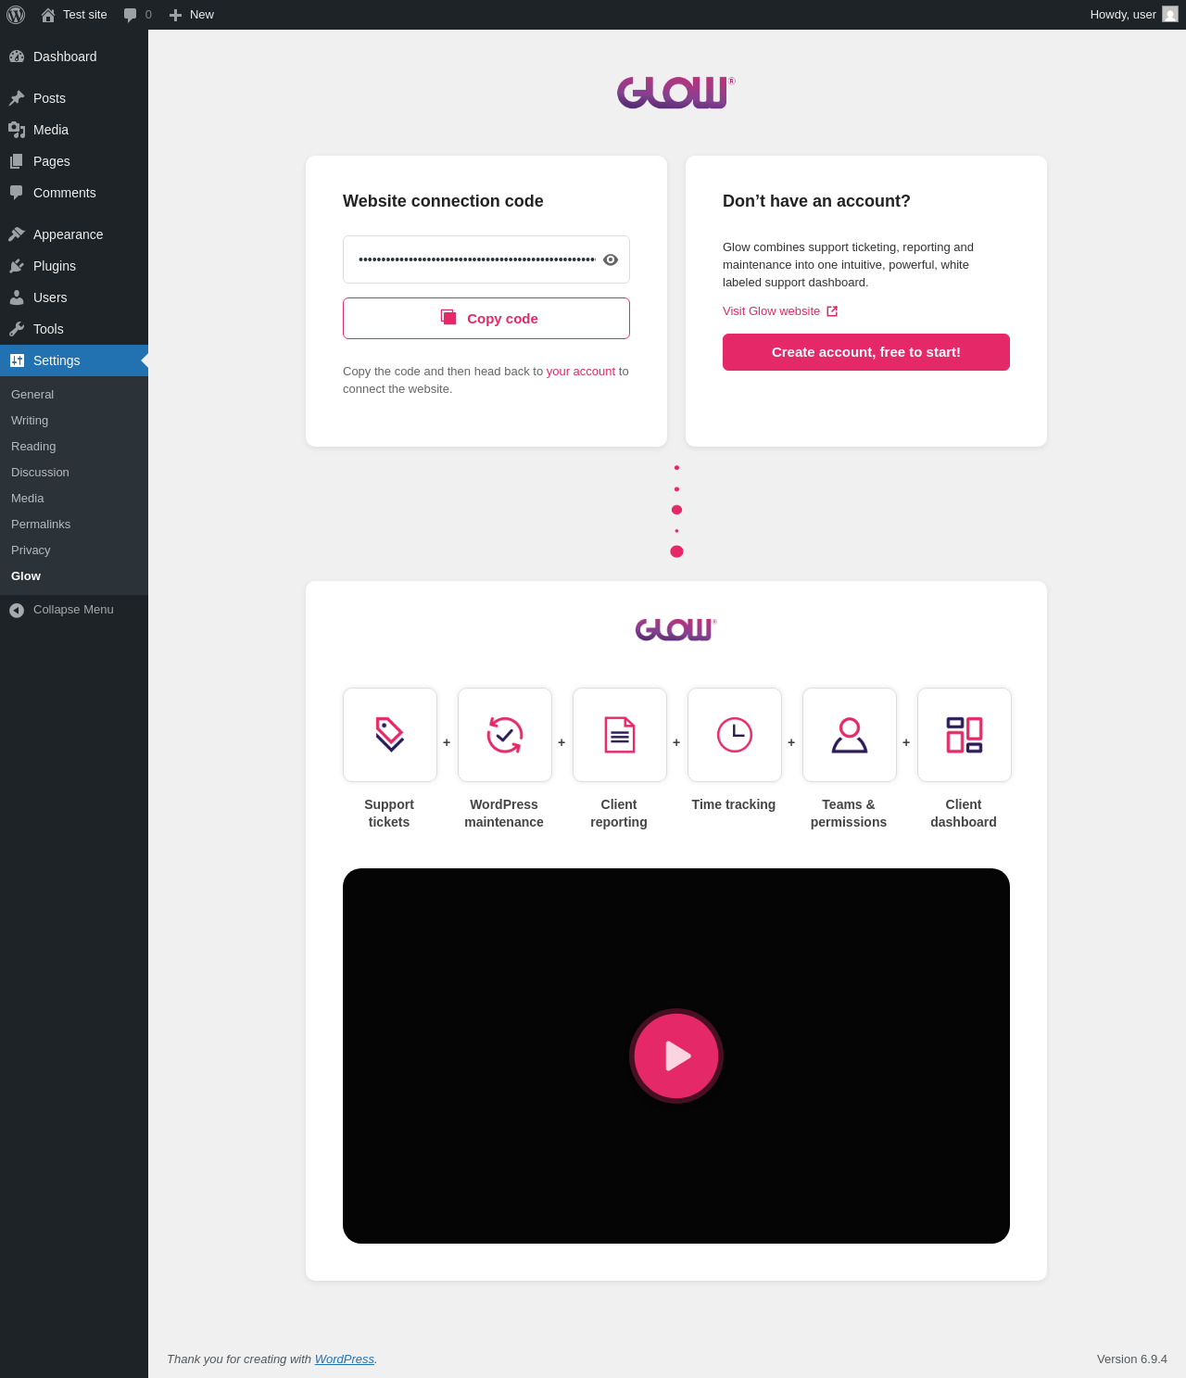Select the Client dashboard layout icon
Image resolution: width=1186 pixels, height=1378 pixels.
pyautogui.click(x=965, y=735)
